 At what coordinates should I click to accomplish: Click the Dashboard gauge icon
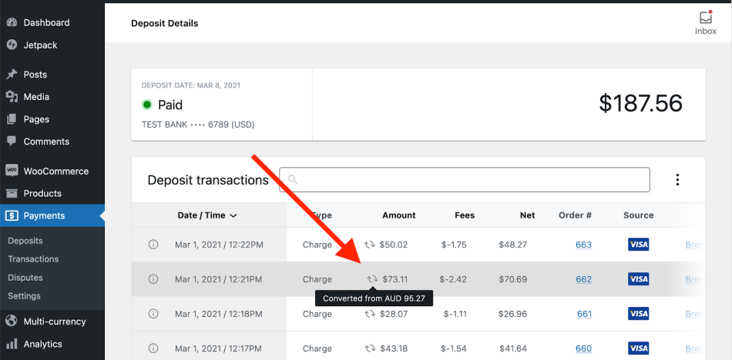tap(12, 22)
